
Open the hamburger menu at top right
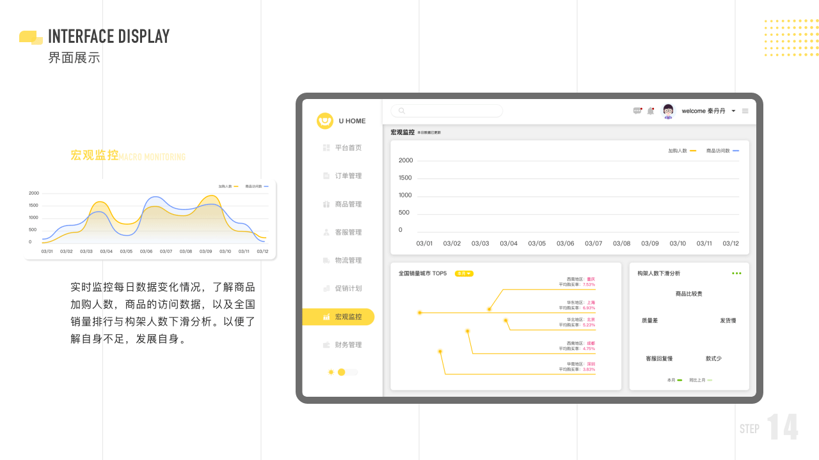(745, 111)
